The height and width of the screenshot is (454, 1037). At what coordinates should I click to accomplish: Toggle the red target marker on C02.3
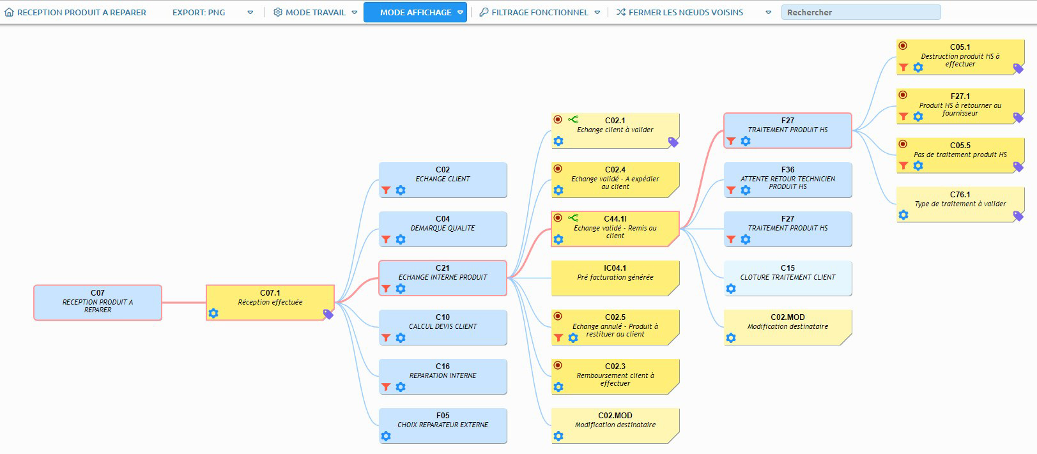[x=558, y=365]
